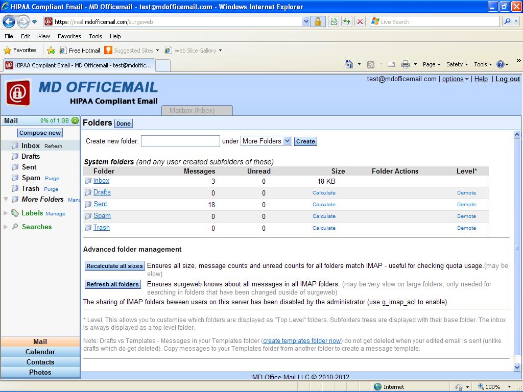Click the browser Back arrow button
Screen dimensions: 523x392
tap(9, 21)
